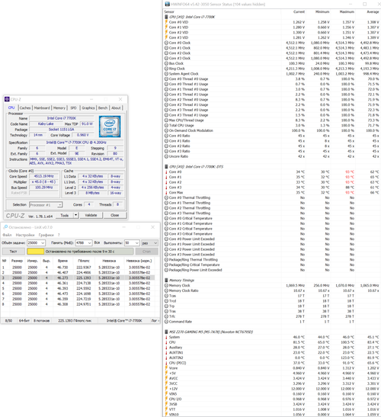This screenshot has height=417, width=381.
Task: Click the lightning icon beside AVCC
Action: click(166, 378)
